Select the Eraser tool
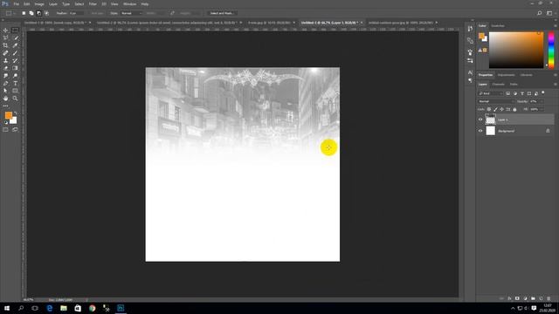Image resolution: width=559 pixels, height=314 pixels. coord(5,68)
